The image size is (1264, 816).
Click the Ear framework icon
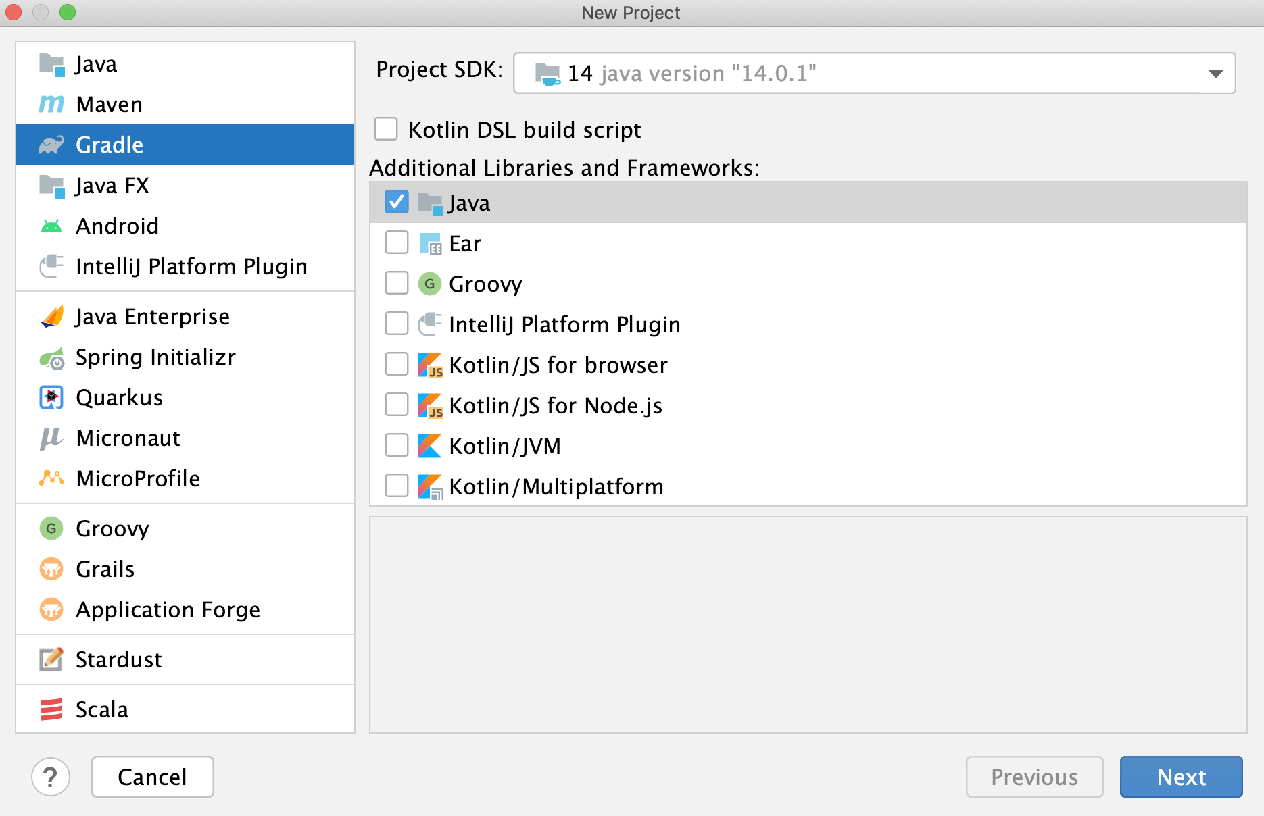430,244
